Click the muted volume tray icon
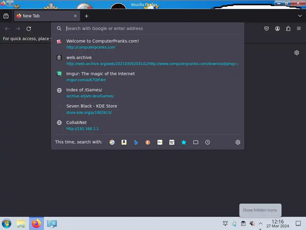Viewport: 306px width, 230px height. (x=252, y=223)
